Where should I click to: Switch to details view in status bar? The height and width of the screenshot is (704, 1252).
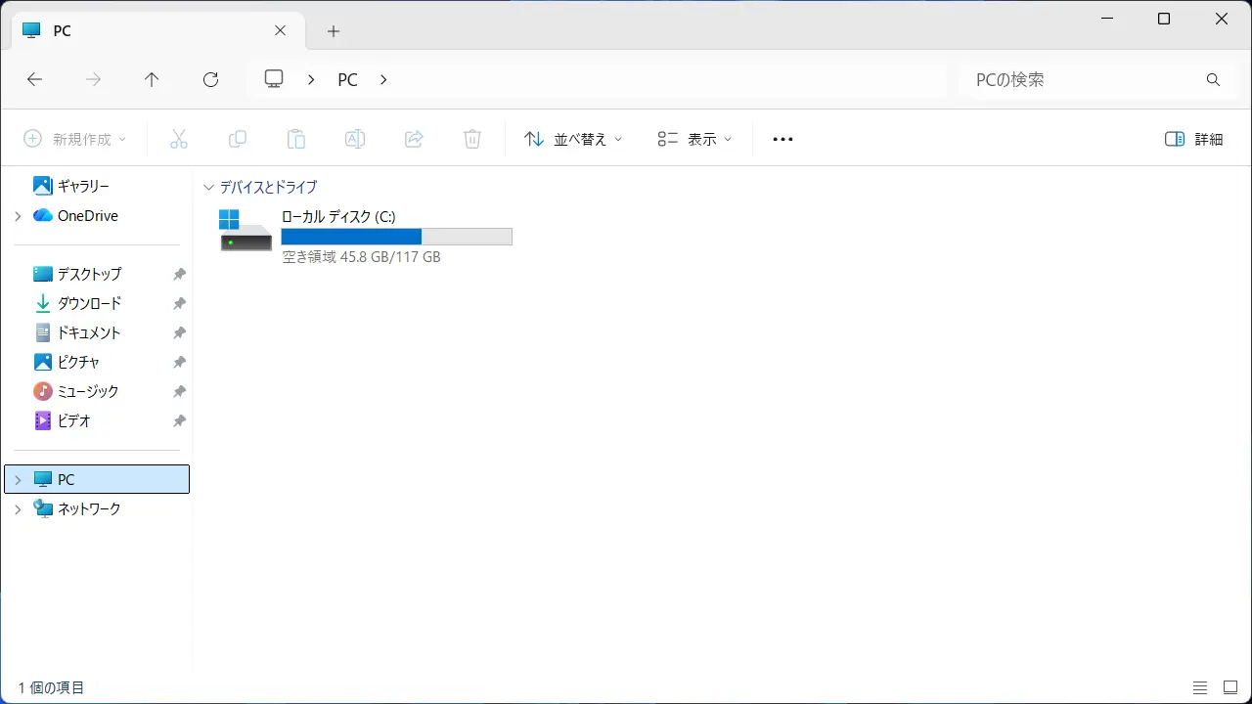click(x=1200, y=687)
